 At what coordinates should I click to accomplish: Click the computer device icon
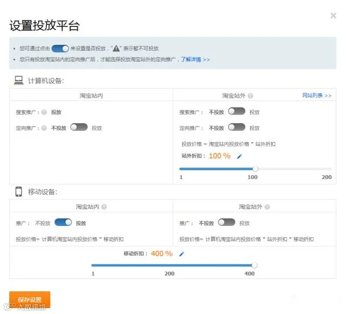pos(18,81)
